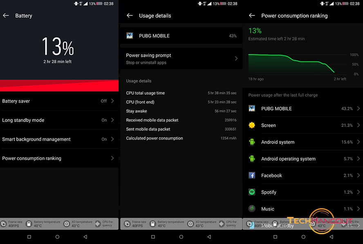Tap the Android system entry name
Viewport: 363px width, 244px height.
click(278, 142)
